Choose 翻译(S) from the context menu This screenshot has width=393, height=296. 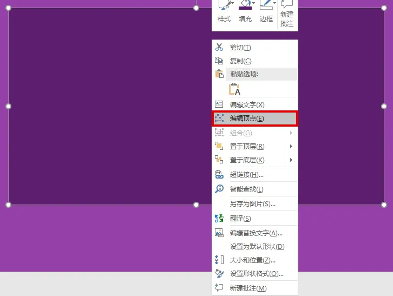pos(255,219)
